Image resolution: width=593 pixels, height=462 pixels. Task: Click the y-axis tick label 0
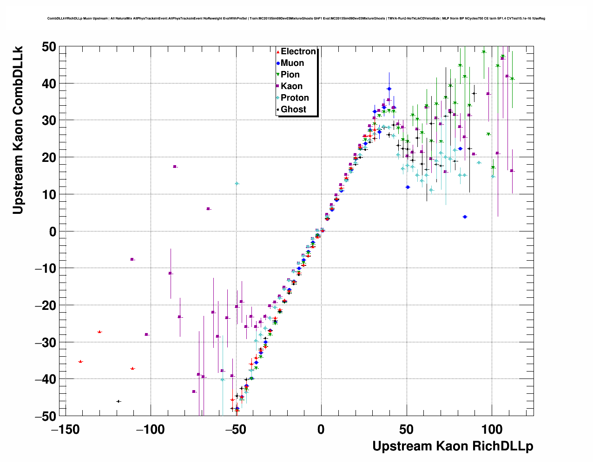click(x=53, y=231)
